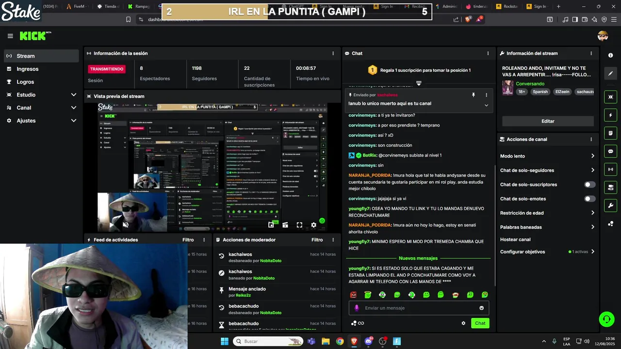Open Filtro in Feed de actividades
The image size is (621, 349).
coord(188,240)
